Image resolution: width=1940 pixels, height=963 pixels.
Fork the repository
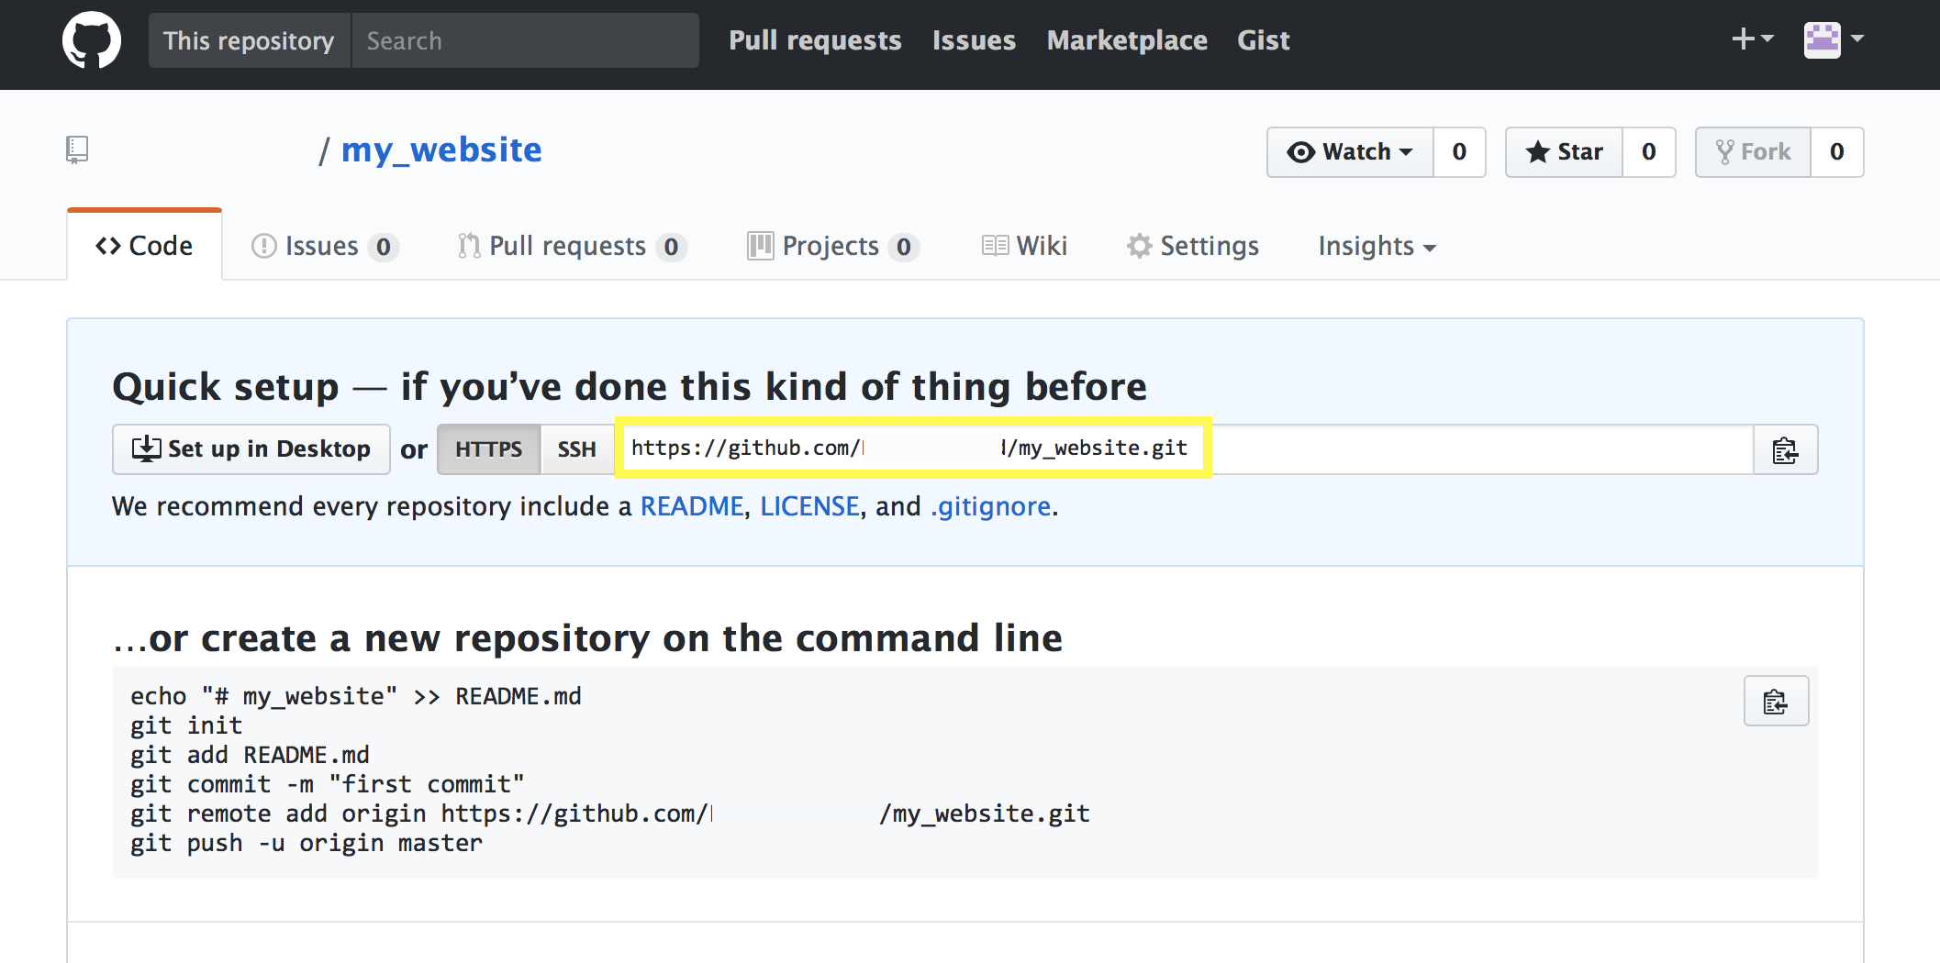(1753, 152)
